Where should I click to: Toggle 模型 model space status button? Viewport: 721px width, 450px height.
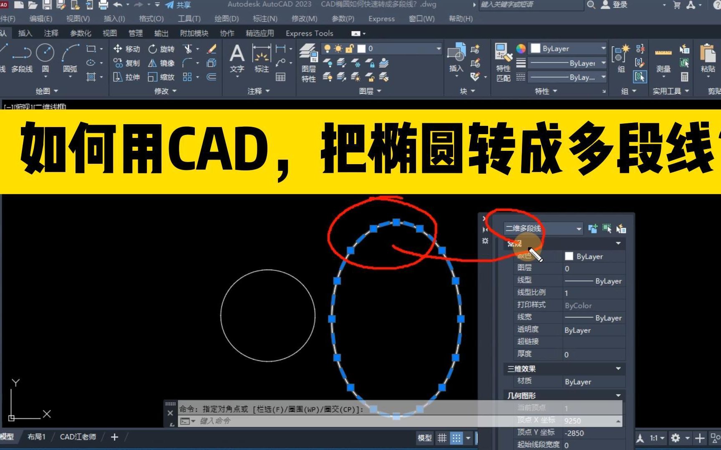point(425,438)
